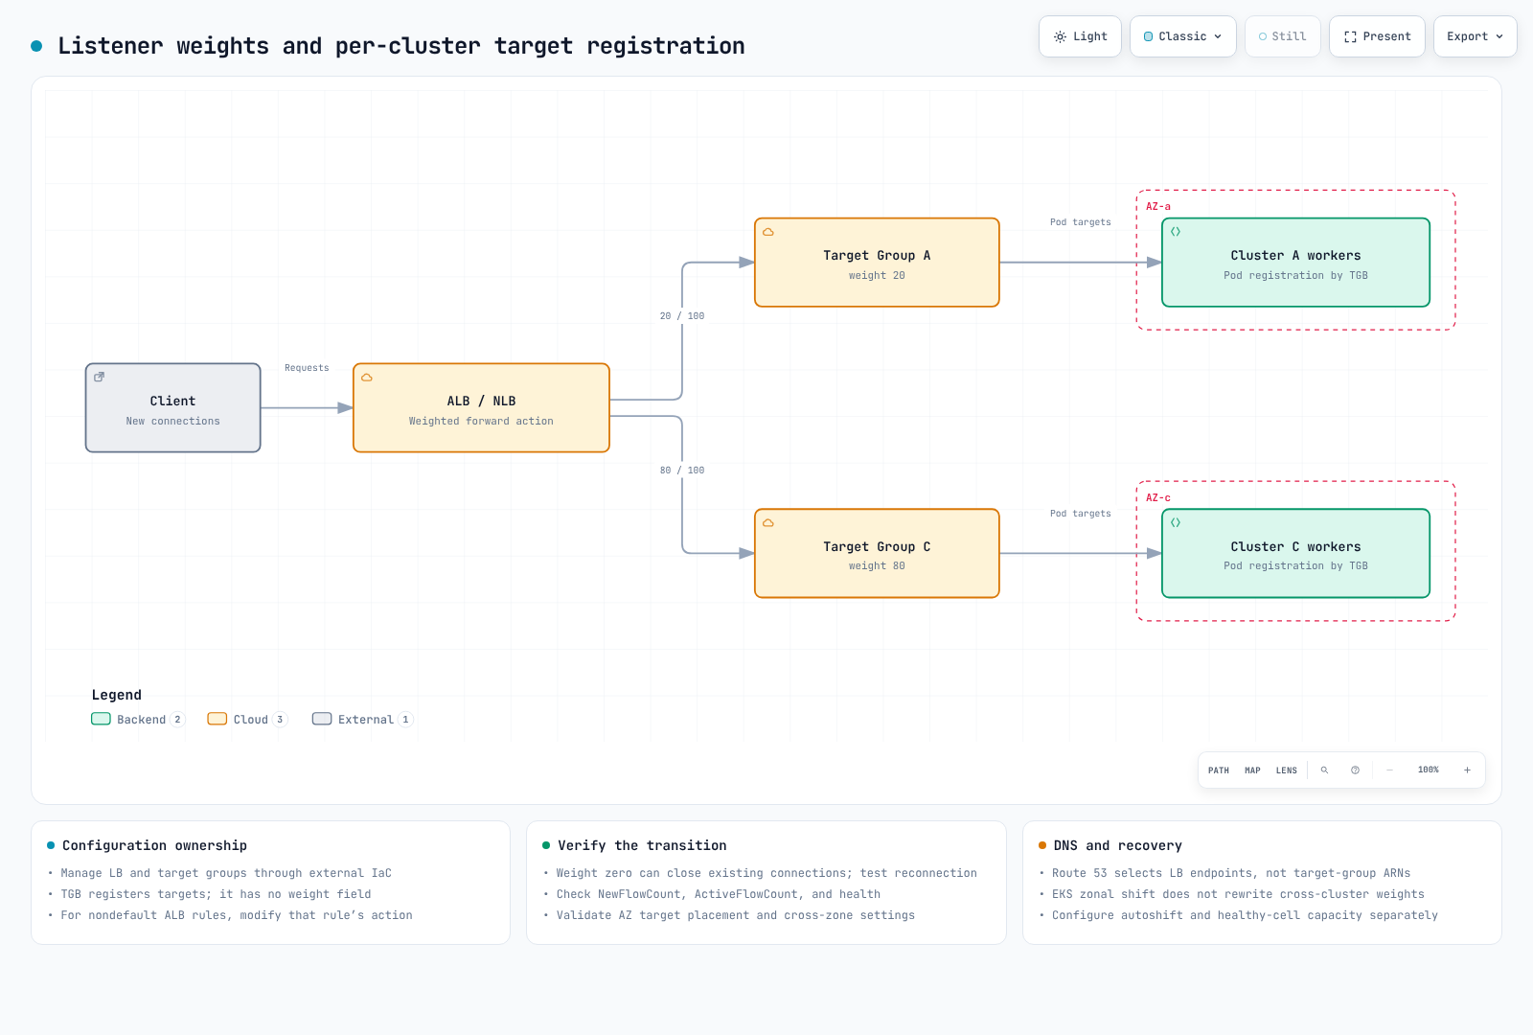Zoom out with the minus icon
Image resolution: width=1533 pixels, height=1035 pixels.
(1389, 770)
